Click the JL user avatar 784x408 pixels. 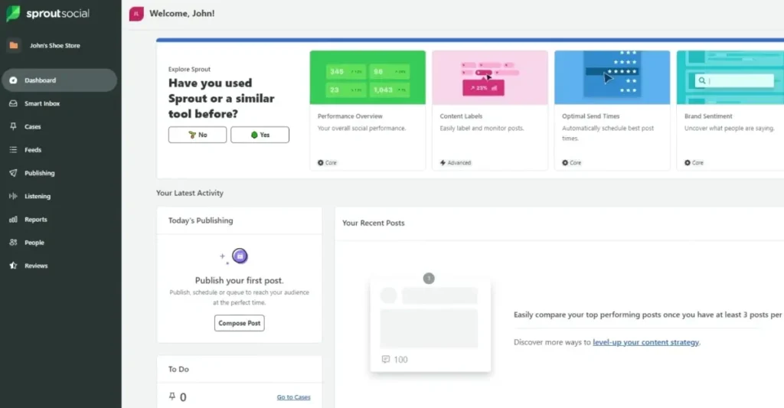point(136,14)
